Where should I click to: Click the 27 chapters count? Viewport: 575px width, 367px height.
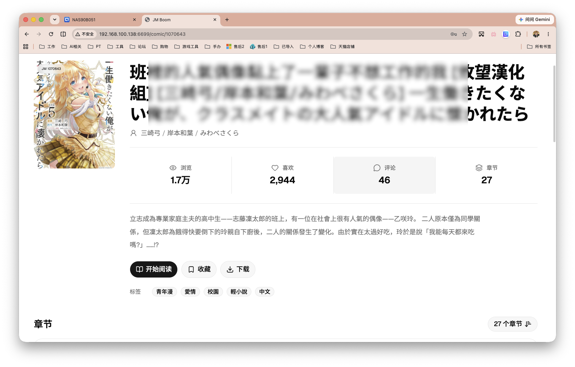tap(486, 180)
